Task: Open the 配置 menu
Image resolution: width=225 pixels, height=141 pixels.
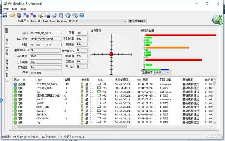Action: pos(14,9)
